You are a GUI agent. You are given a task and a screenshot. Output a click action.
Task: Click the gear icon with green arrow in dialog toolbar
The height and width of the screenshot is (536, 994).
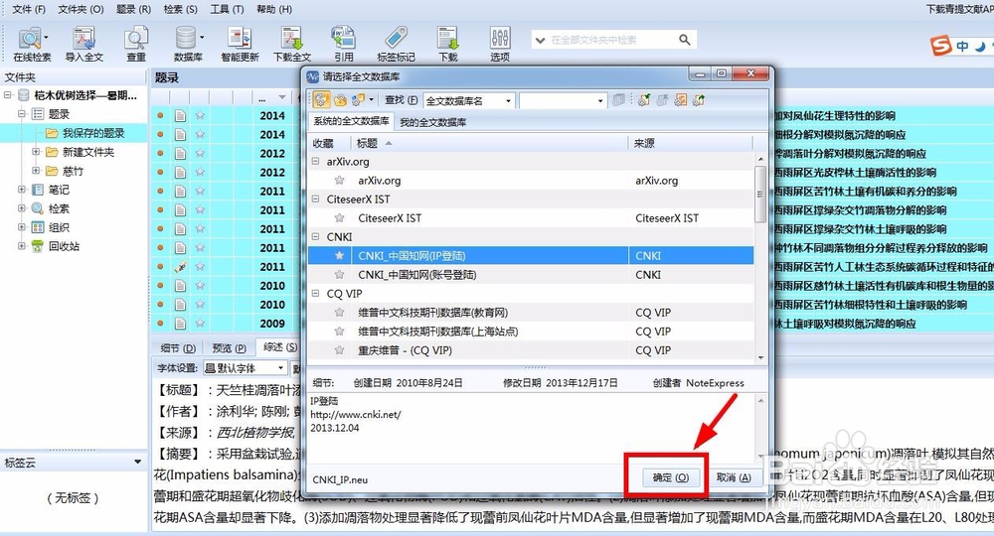[699, 100]
